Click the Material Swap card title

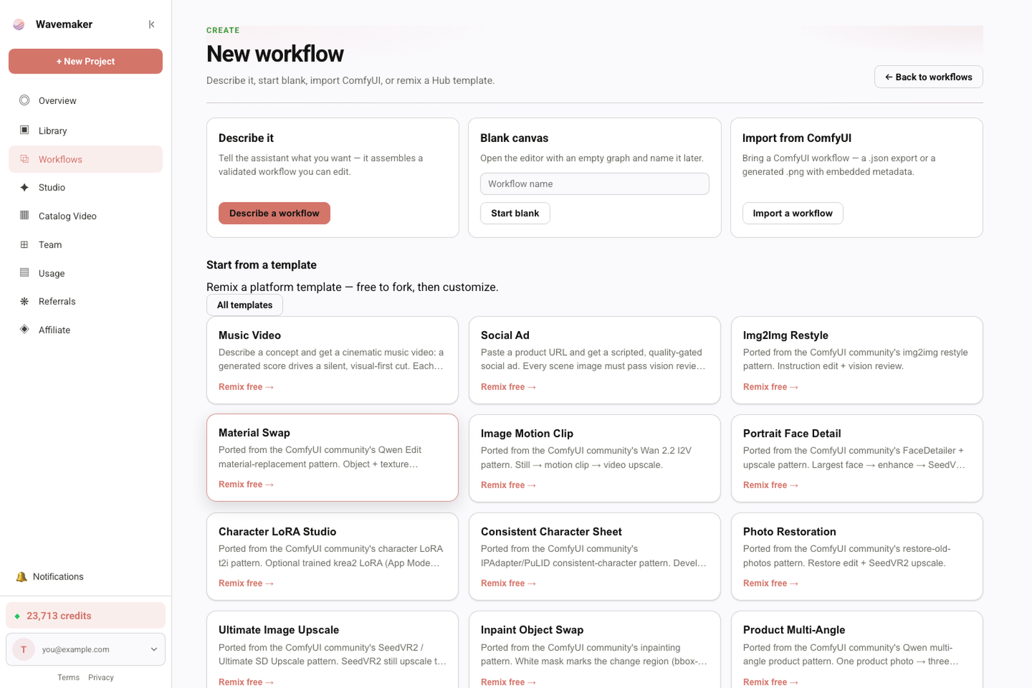254,432
